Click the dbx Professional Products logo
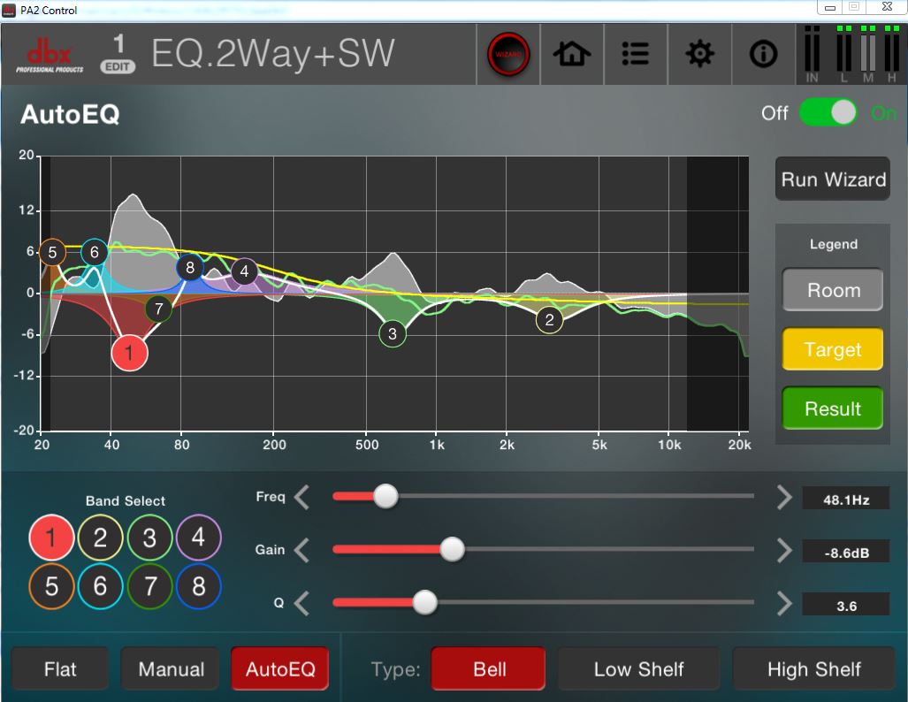 click(x=50, y=56)
